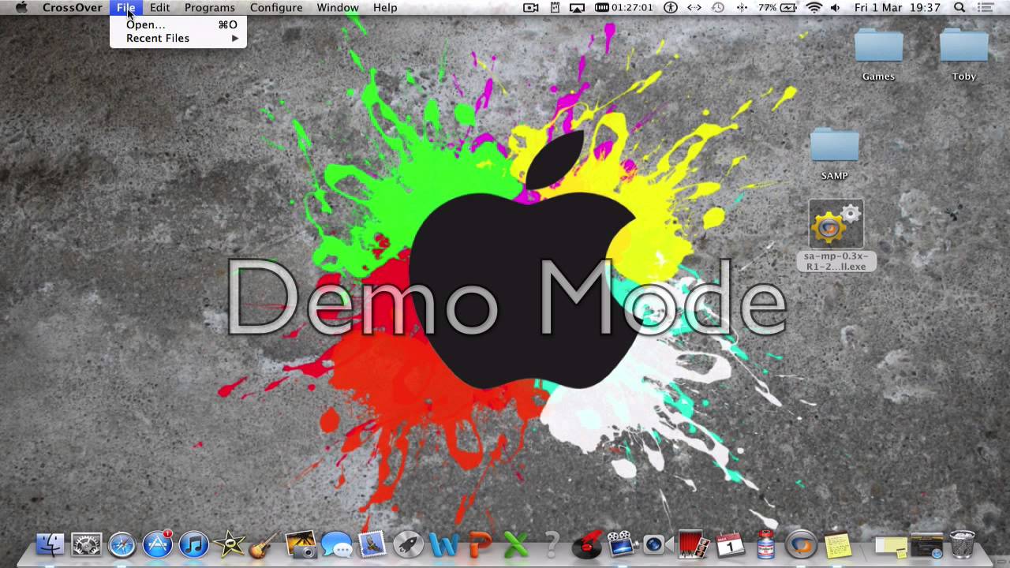Open Calendar from the dock
Image resolution: width=1010 pixels, height=568 pixels.
point(730,544)
